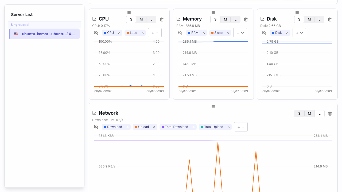Remove the Total Download series tag

(193, 127)
